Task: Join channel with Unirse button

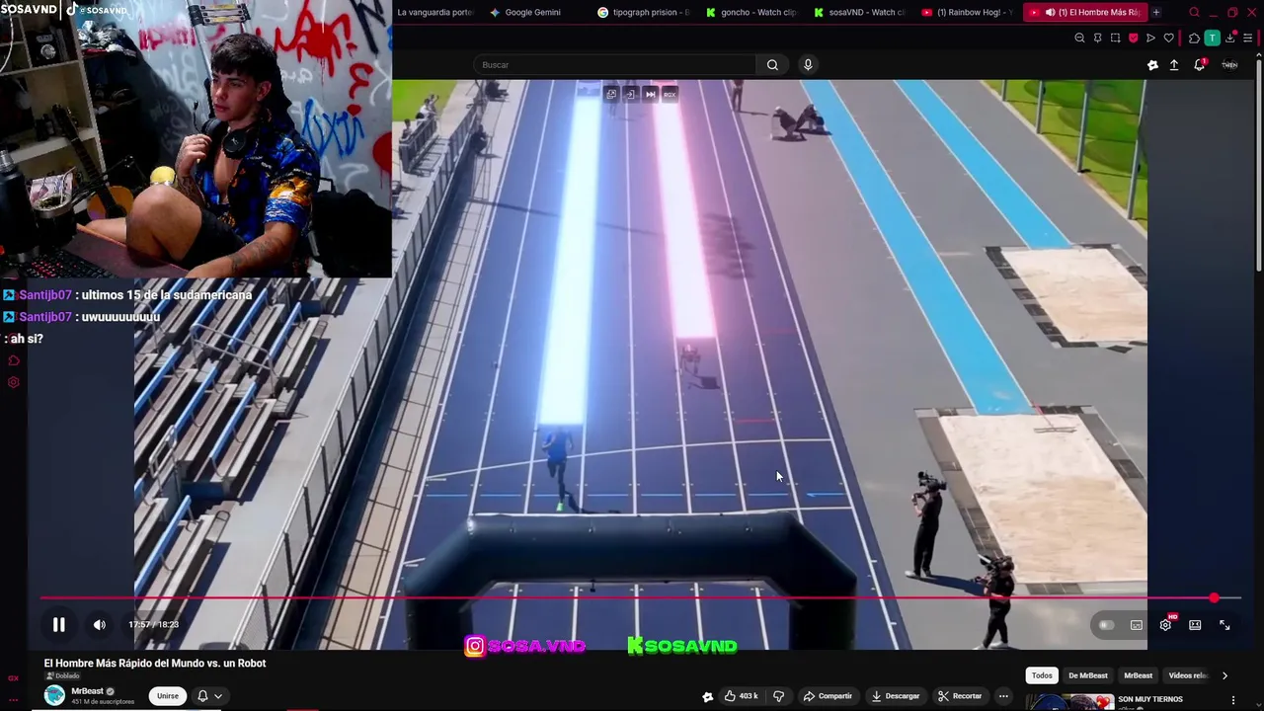Action: [168, 696]
